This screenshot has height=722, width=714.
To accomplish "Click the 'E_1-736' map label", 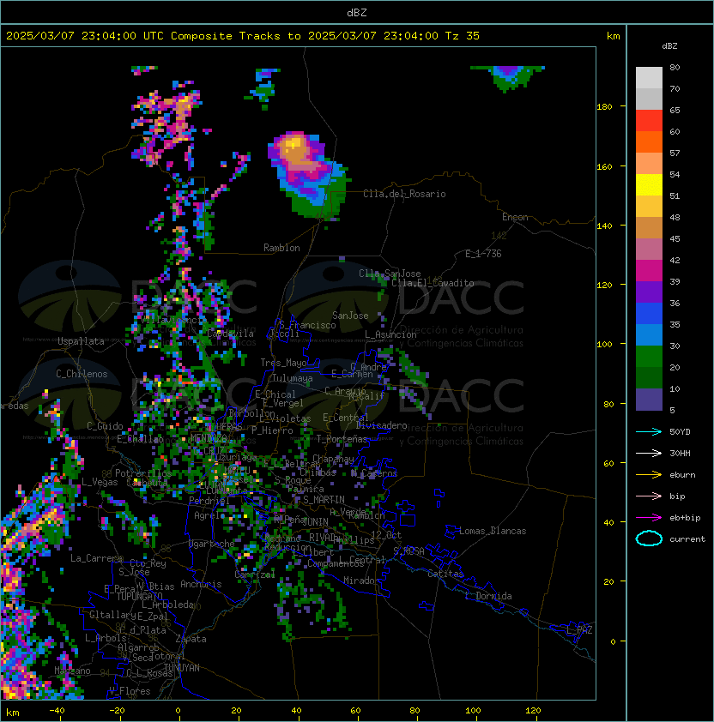I will (483, 254).
